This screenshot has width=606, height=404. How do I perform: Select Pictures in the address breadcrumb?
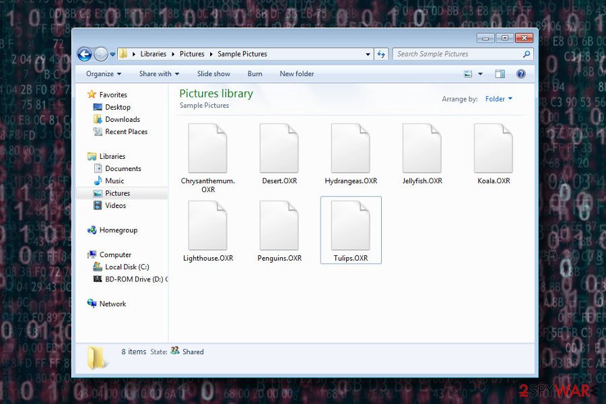click(192, 54)
